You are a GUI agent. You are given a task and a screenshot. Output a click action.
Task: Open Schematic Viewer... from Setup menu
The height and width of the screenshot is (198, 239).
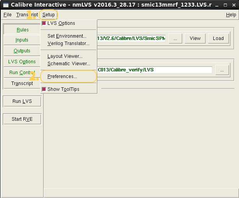click(69, 64)
